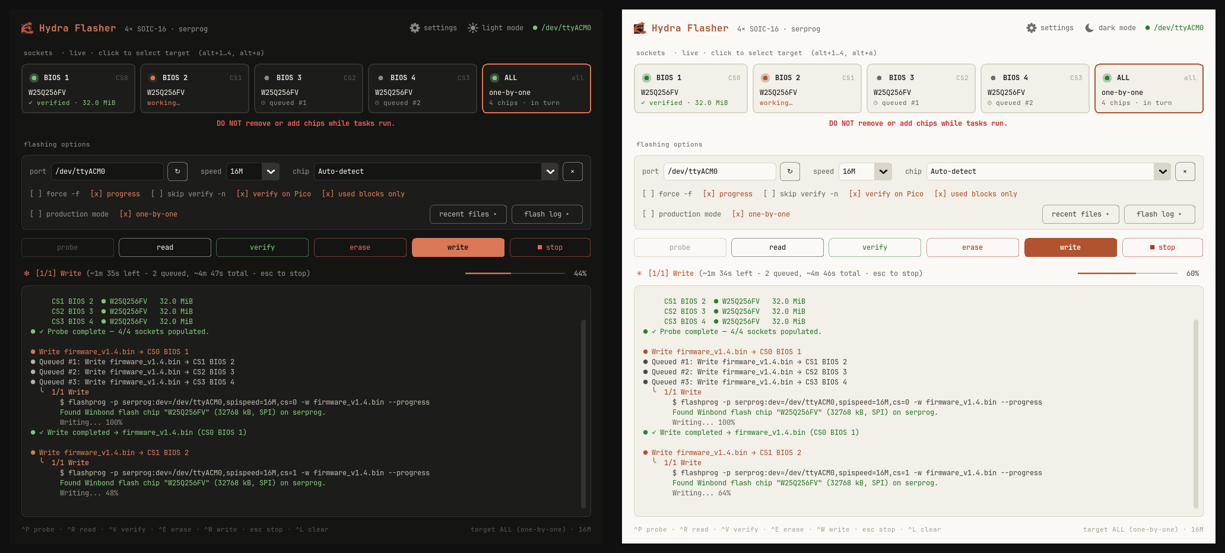Viewport: 1225px width, 553px height.
Task: Uncheck progress option in dark window
Action: (x=115, y=194)
